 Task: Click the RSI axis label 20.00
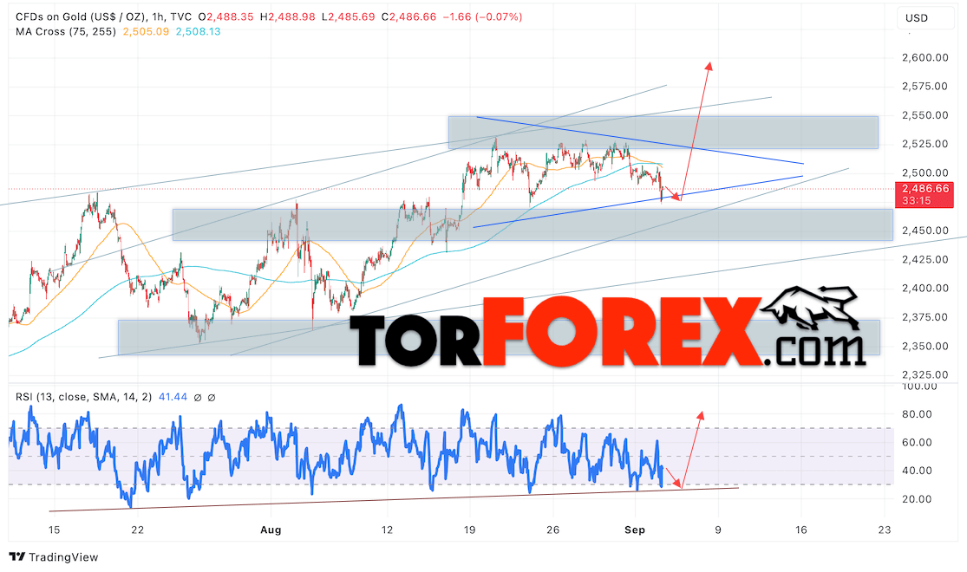tap(917, 498)
